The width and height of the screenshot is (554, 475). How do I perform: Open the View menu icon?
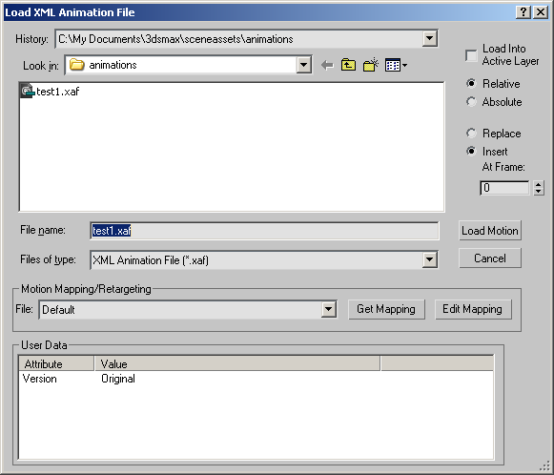point(396,66)
